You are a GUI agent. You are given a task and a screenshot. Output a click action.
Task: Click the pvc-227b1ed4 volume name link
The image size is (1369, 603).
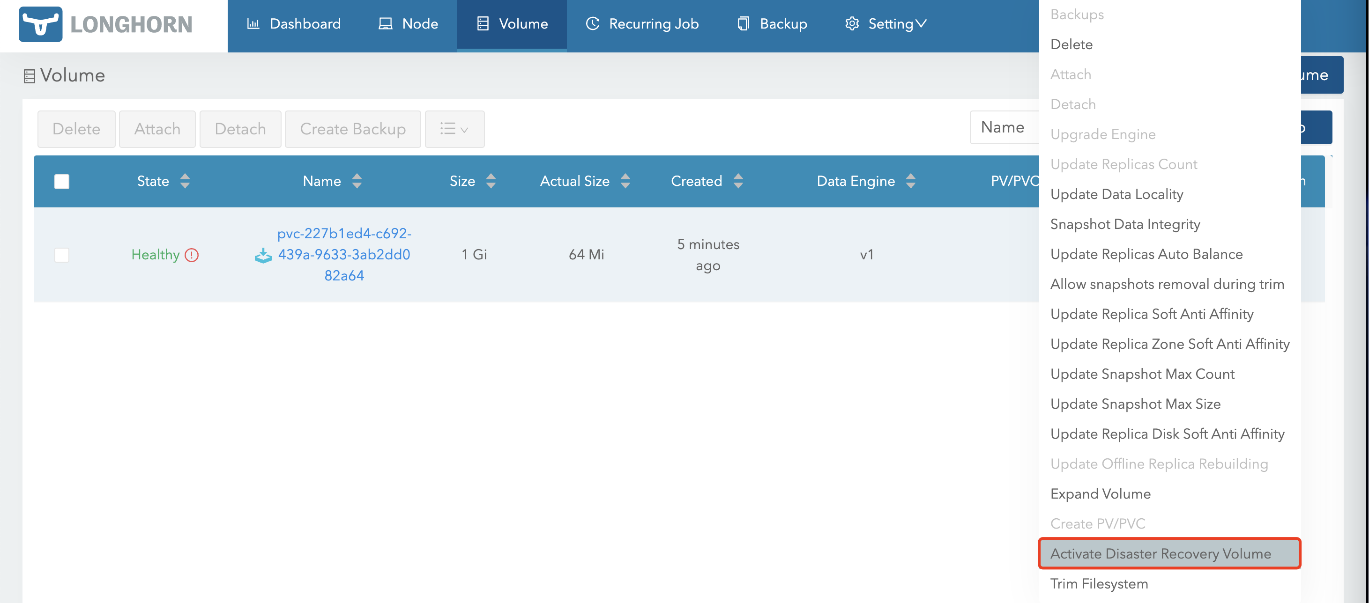coord(343,254)
